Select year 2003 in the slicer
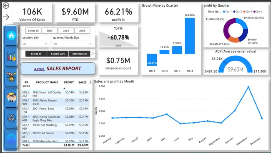 (x=50, y=31)
